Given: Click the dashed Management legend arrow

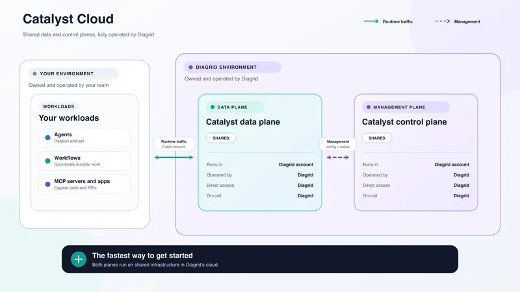Looking at the screenshot, I should 443,21.
